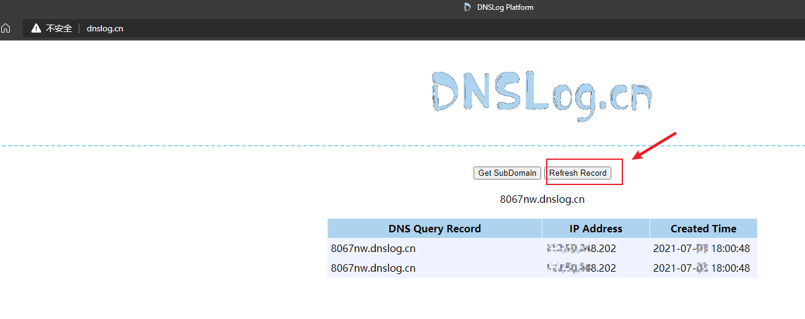The width and height of the screenshot is (805, 319).
Task: Select the subdomain text 8067nw.dnslog.cn above the table
Action: pyautogui.click(x=542, y=199)
